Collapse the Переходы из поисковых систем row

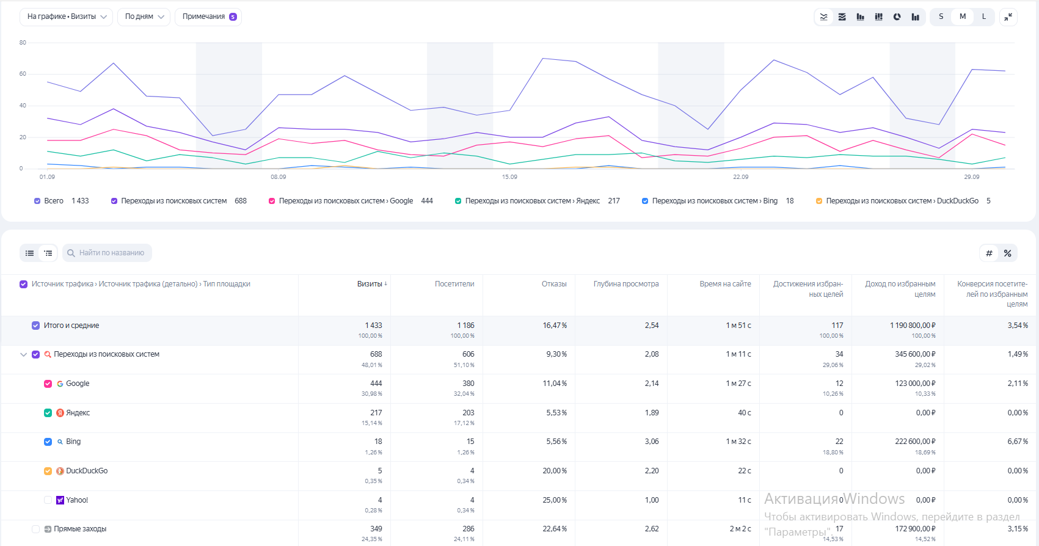(23, 354)
